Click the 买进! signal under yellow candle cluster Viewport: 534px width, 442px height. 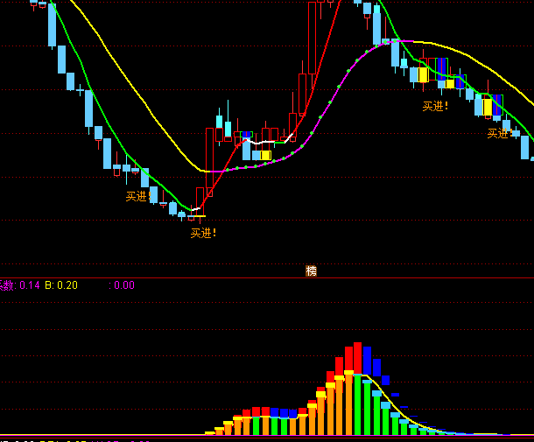tap(435, 107)
